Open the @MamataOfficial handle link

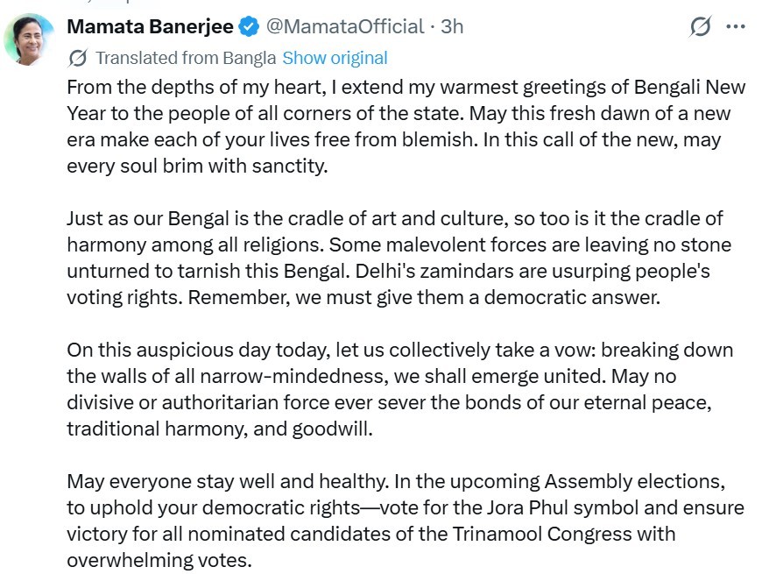(344, 27)
